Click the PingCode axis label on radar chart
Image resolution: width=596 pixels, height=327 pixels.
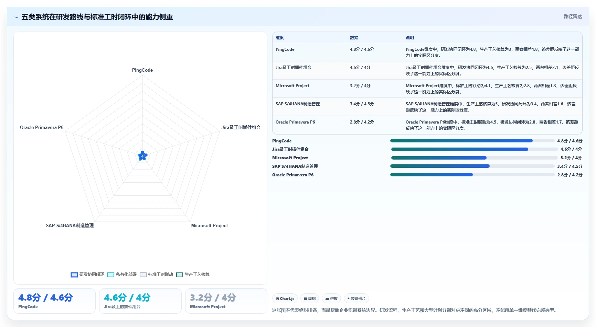point(142,70)
